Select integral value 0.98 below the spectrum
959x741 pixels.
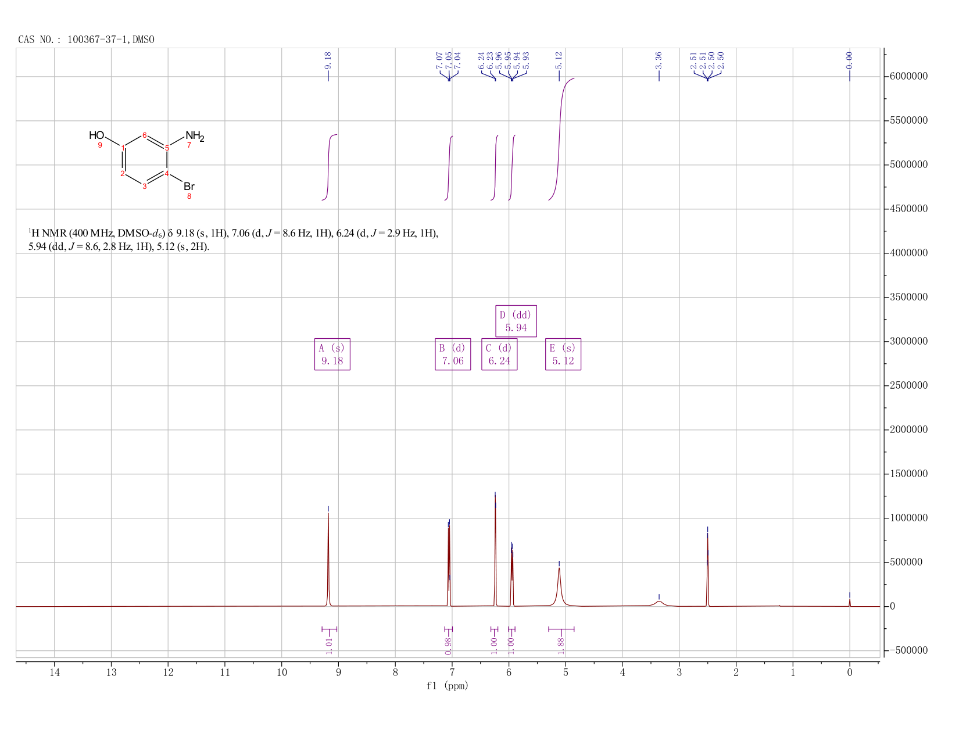(x=448, y=646)
